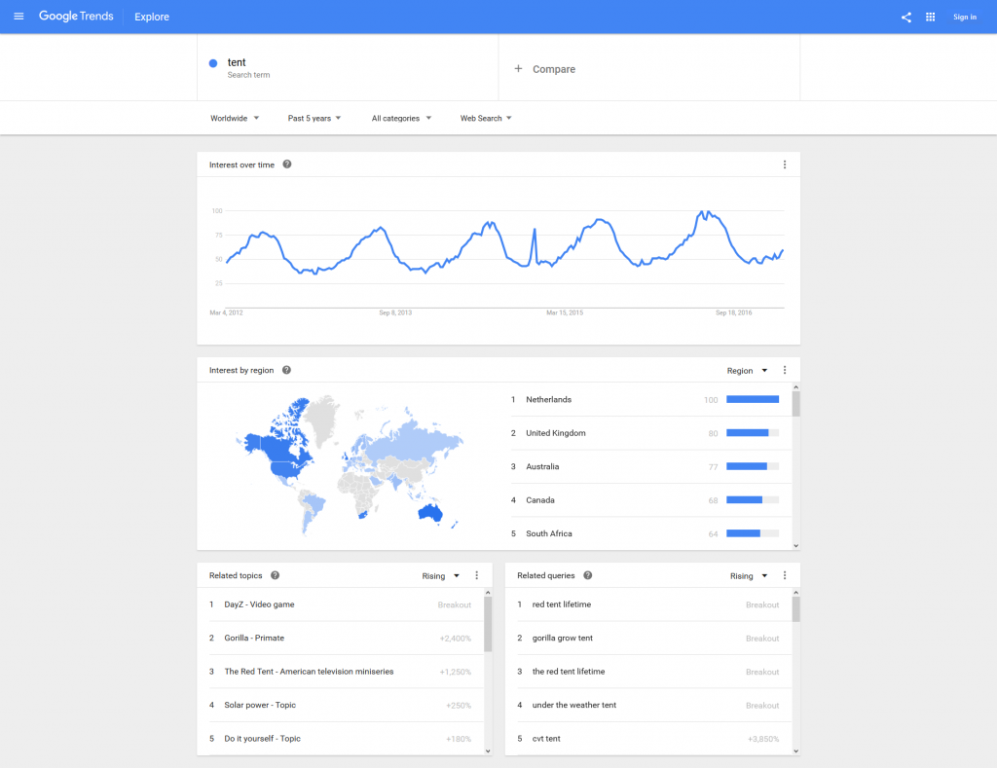This screenshot has height=768, width=997.
Task: Select South Africa in region list
Action: coord(651,534)
